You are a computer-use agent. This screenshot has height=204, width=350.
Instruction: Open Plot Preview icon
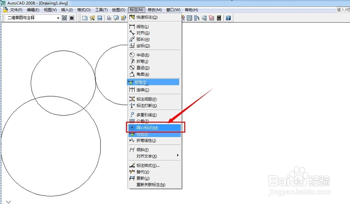point(116,18)
